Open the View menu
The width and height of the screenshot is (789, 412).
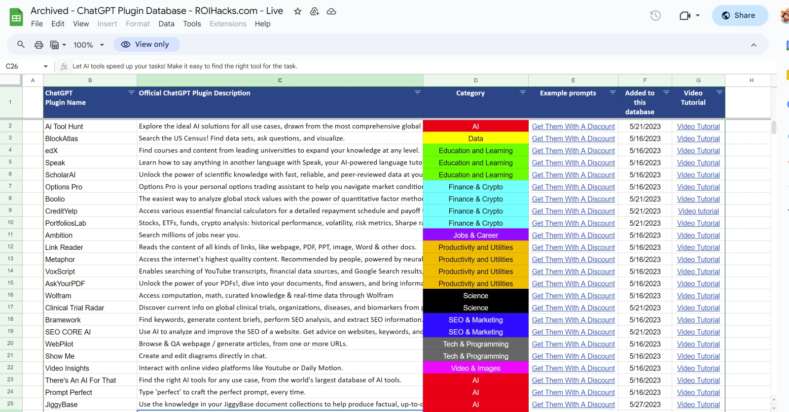click(x=81, y=24)
